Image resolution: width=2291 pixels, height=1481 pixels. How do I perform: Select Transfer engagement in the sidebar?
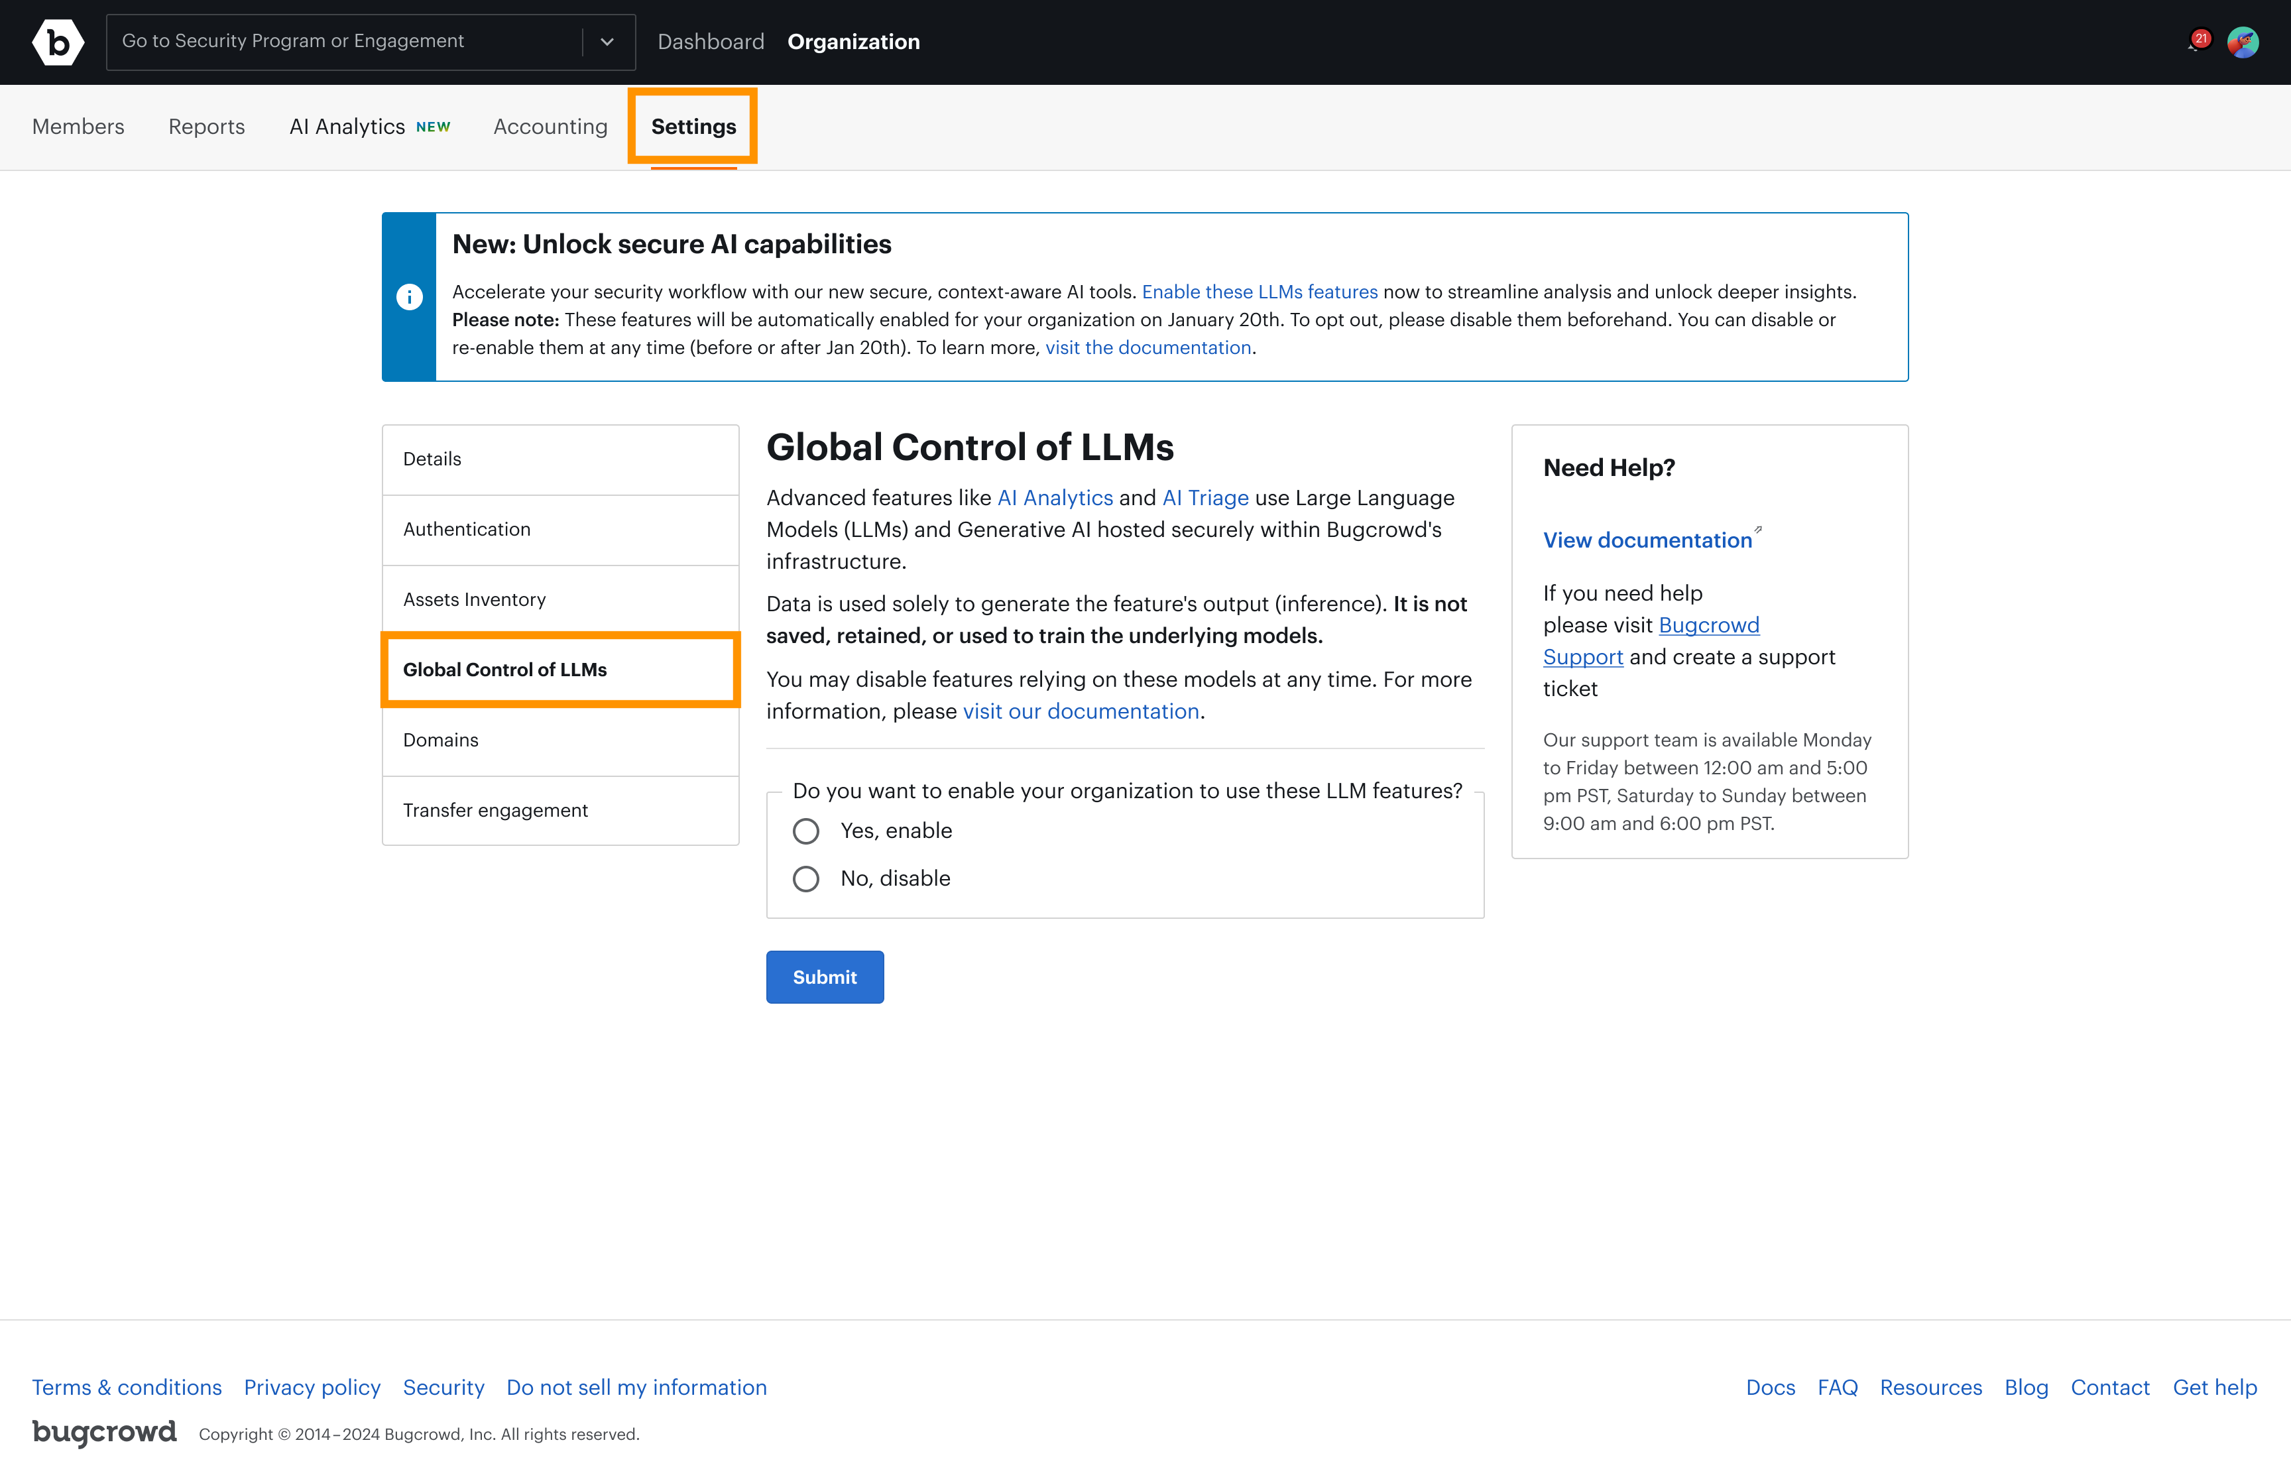[495, 809]
